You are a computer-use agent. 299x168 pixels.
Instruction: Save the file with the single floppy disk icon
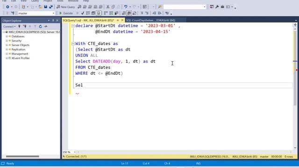[x=46, y=7]
